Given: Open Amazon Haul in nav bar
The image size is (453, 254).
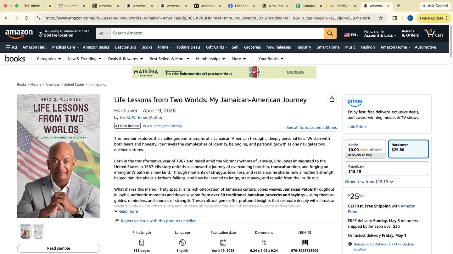Looking at the screenshot, I should (34, 47).
